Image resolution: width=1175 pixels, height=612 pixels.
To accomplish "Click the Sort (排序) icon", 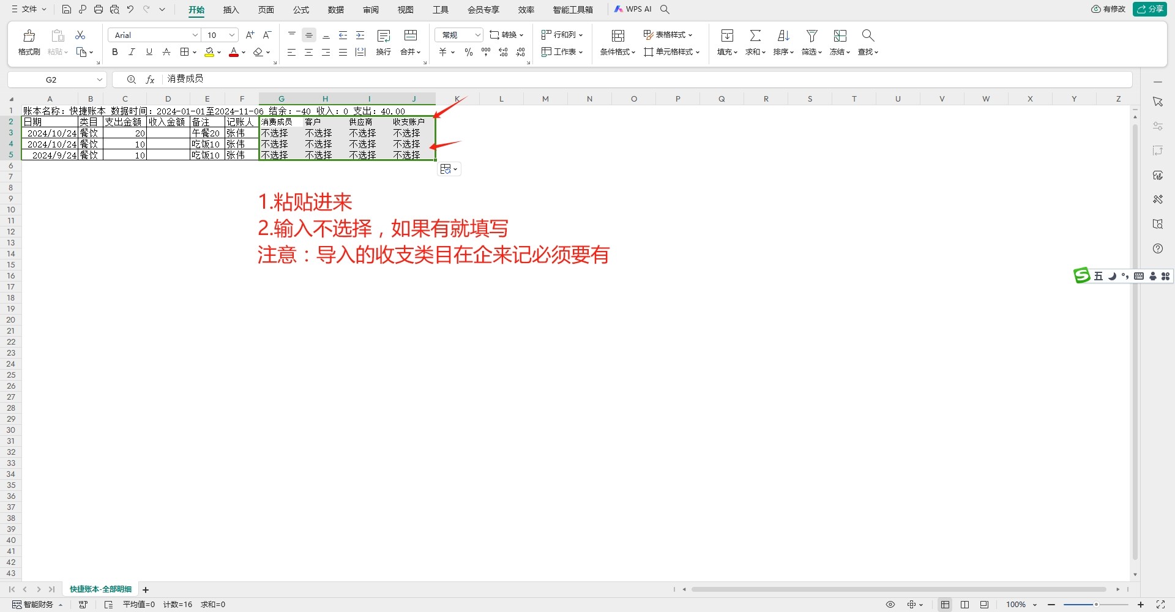I will click(783, 36).
